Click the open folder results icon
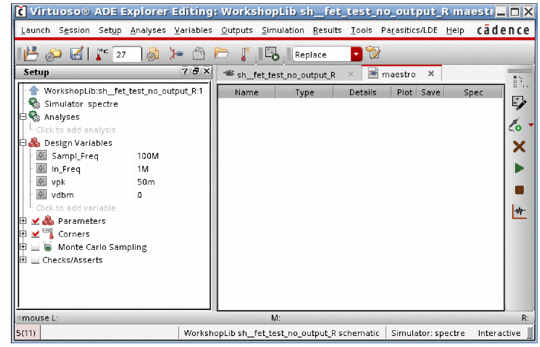 click(221, 54)
